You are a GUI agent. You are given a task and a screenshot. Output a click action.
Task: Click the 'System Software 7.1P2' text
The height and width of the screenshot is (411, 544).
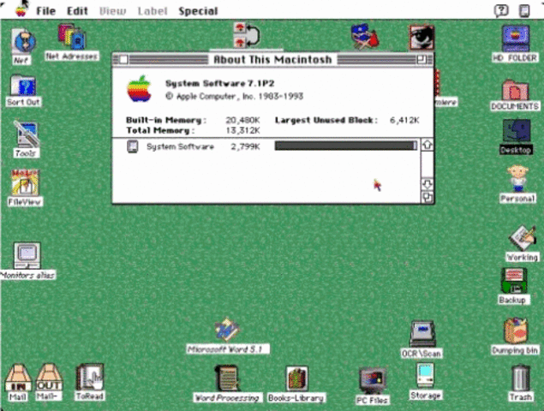[x=220, y=84]
